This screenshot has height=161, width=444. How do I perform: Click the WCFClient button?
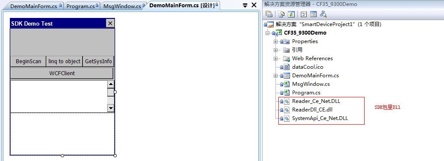pos(62,73)
